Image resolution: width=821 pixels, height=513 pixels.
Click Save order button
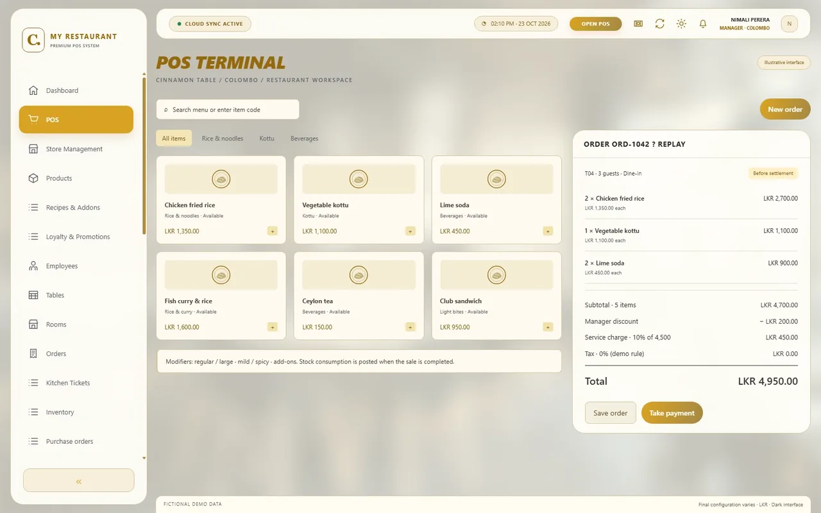click(x=611, y=413)
